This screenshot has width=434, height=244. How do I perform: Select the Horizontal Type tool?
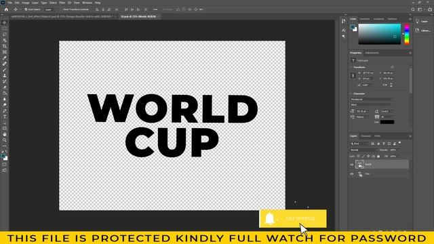[5, 117]
